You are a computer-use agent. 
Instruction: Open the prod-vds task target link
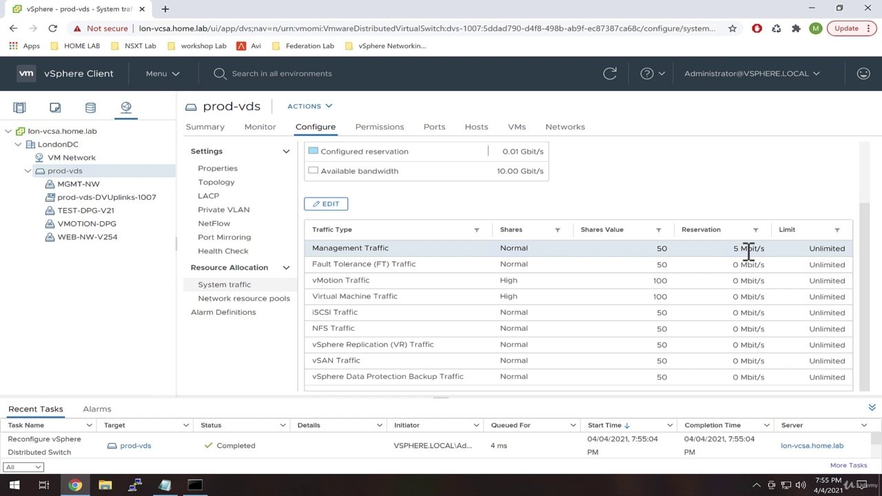click(x=135, y=446)
